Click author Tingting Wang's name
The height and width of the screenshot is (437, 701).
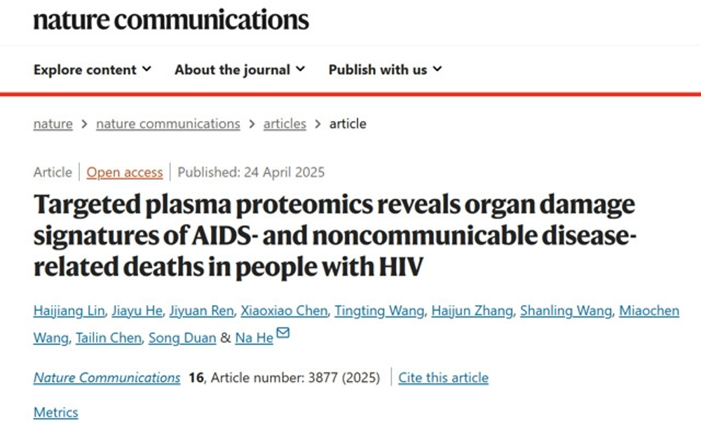(x=379, y=311)
